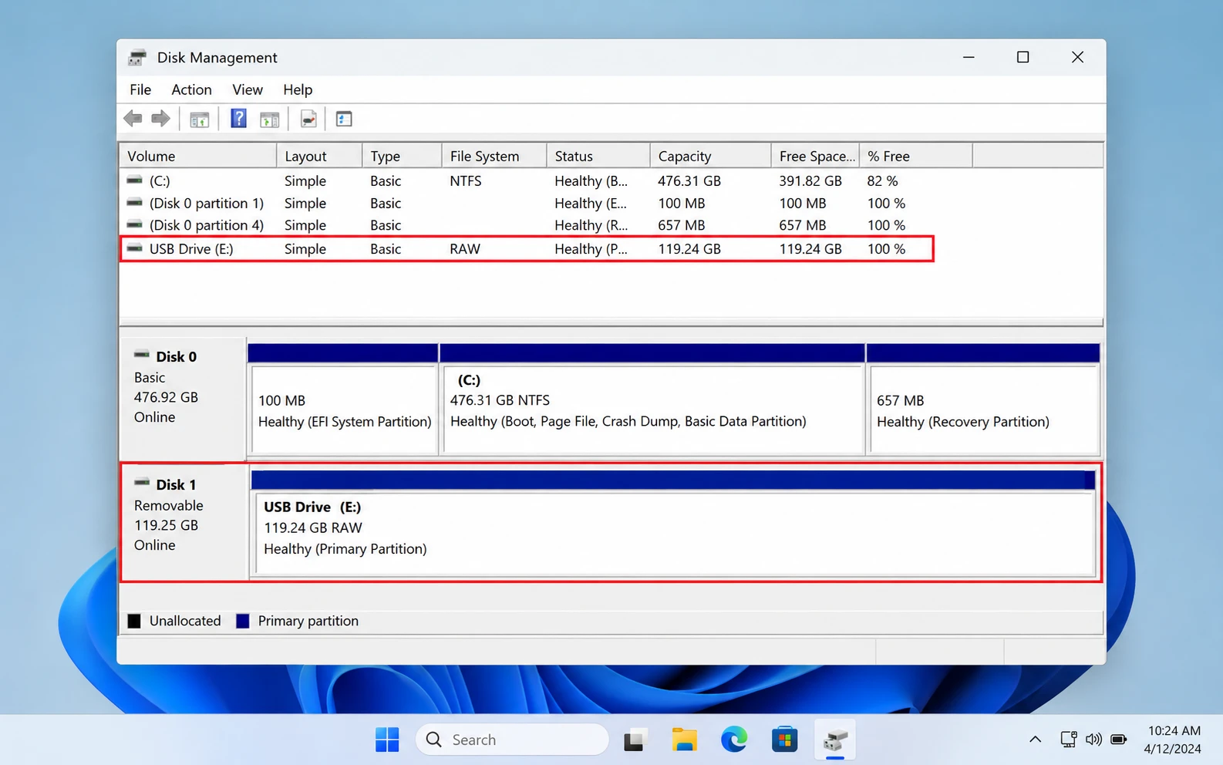Sort by the Volume column header
The height and width of the screenshot is (765, 1223).
click(198, 156)
